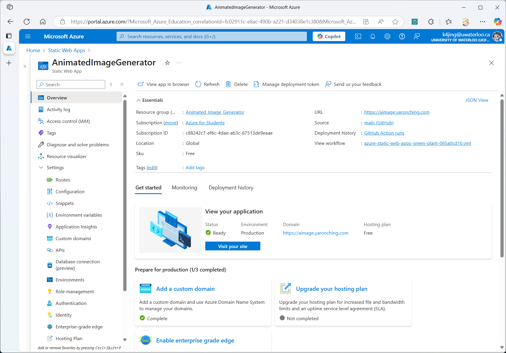Click Enable enterprise grade edge title
Image resolution: width=506 pixels, height=353 pixels.
(x=195, y=340)
